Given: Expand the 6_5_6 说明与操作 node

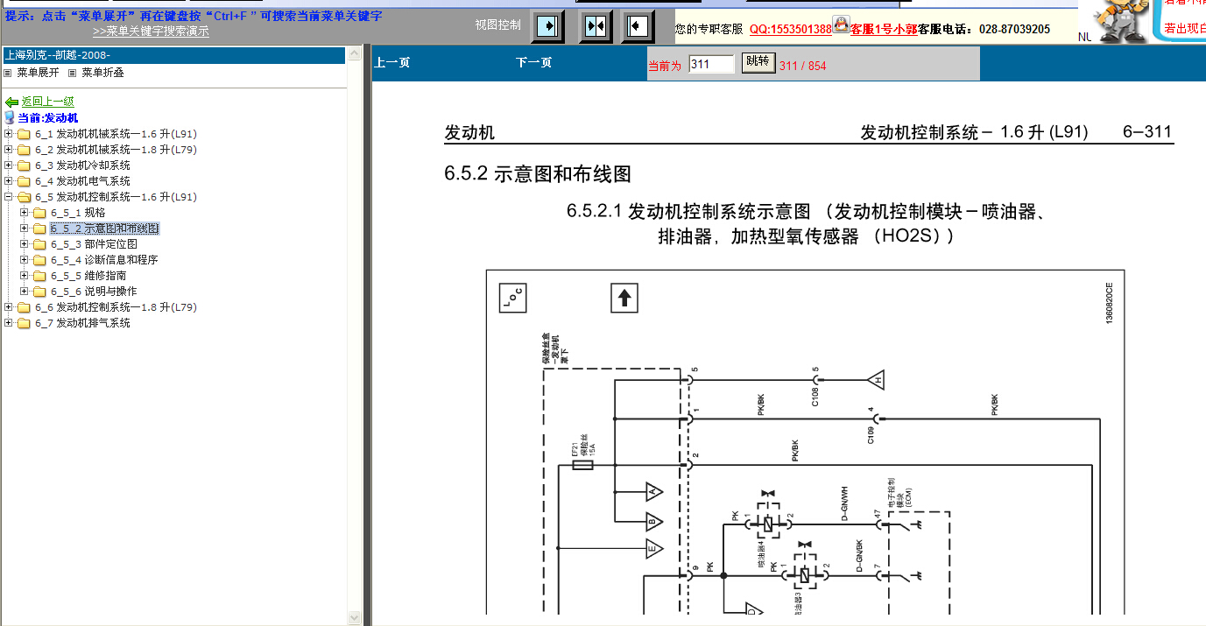Looking at the screenshot, I should (25, 292).
